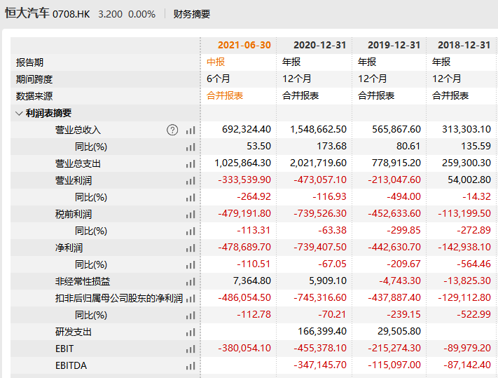Select the 2019-12-31 column header

click(x=394, y=45)
